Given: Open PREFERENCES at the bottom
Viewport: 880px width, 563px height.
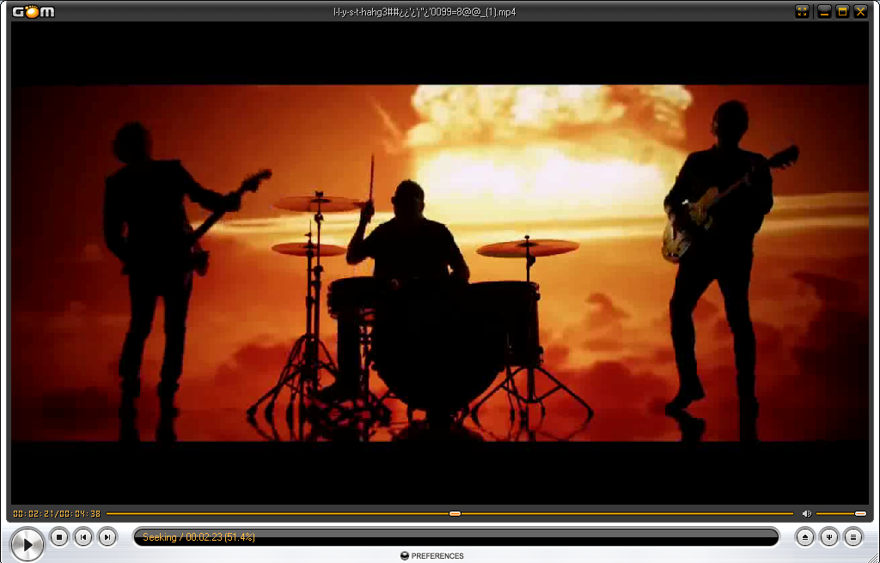Looking at the screenshot, I should [x=432, y=556].
